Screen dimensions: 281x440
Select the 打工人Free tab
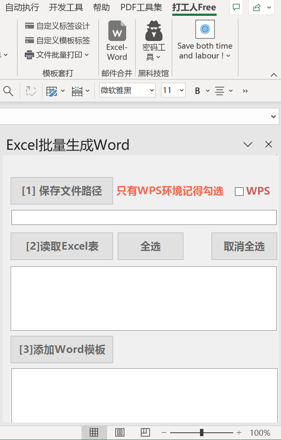[194, 7]
